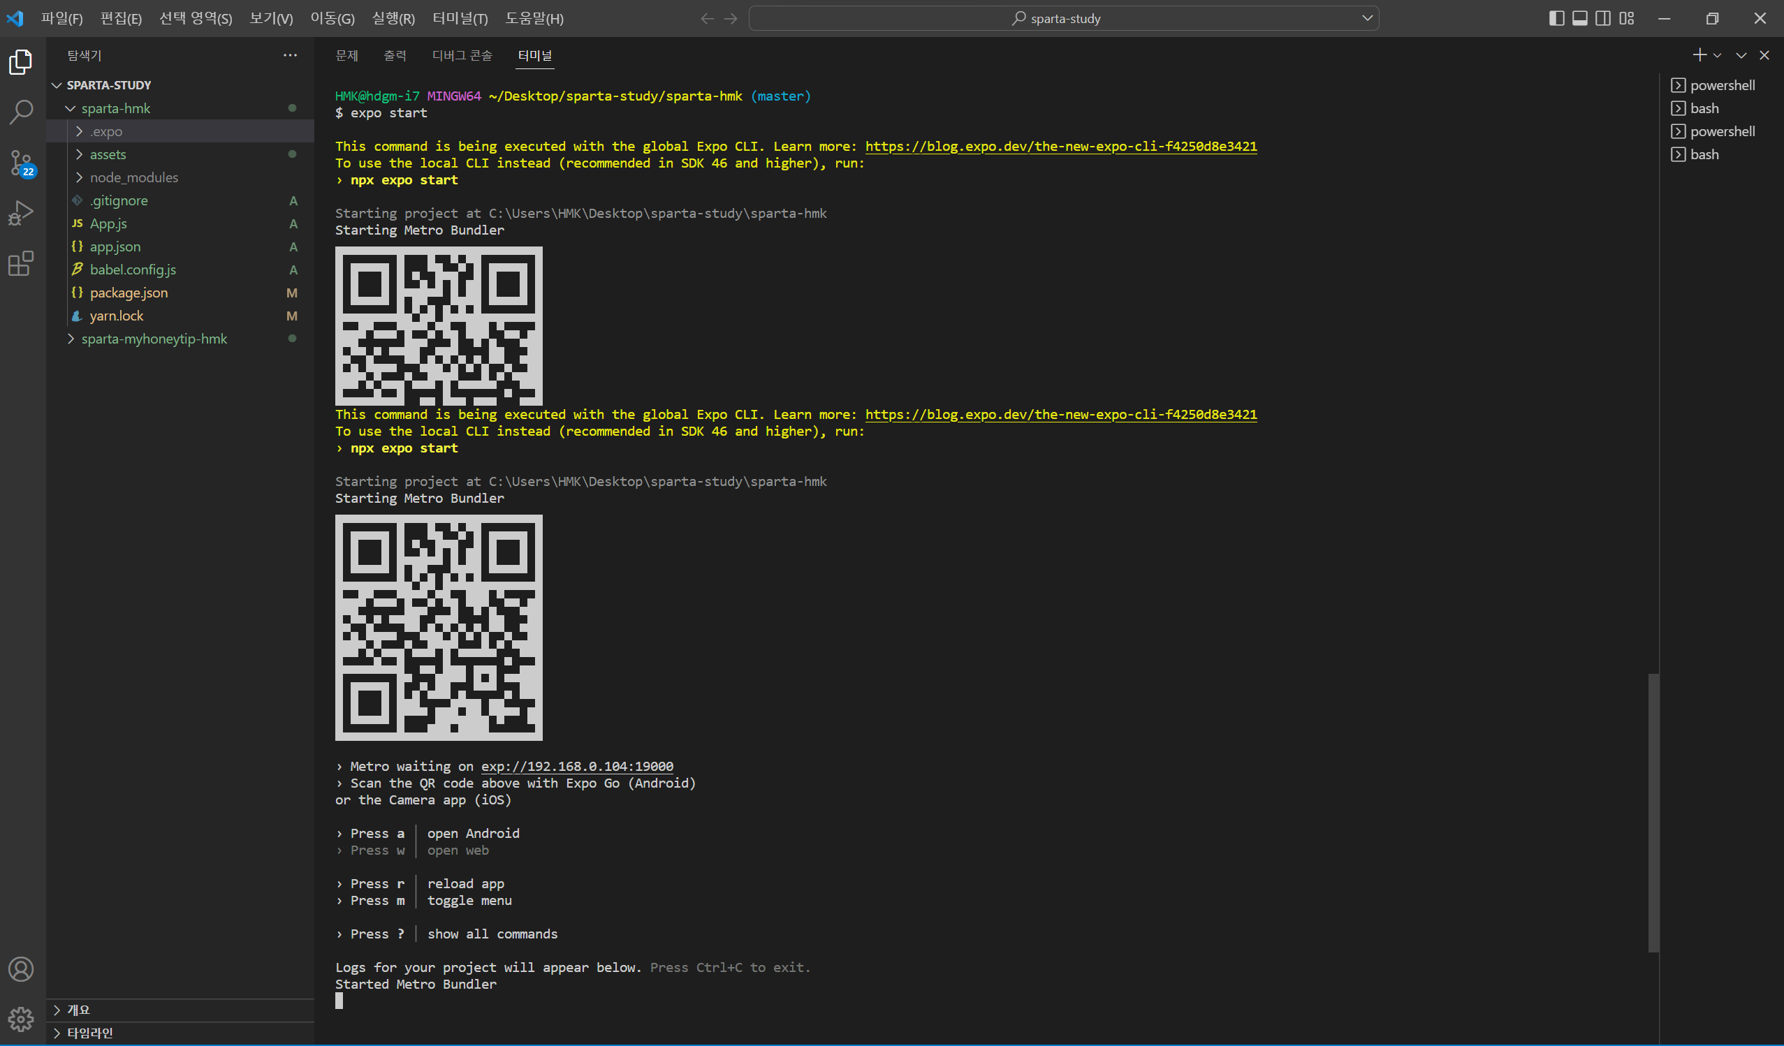Switch to the 디버그 콘솔 panel tab
The image size is (1784, 1046).
[x=462, y=55]
